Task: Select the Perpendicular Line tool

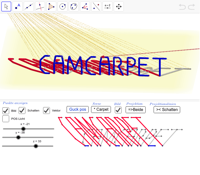Action: 40,6
